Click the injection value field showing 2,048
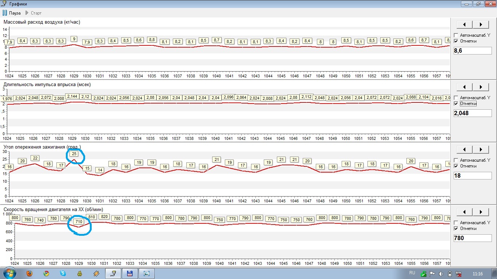This screenshot has width=497, height=279. [x=472, y=113]
